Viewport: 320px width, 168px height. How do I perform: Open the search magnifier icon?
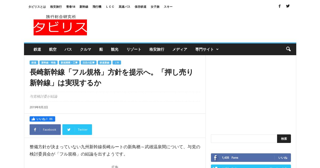coord(288,49)
